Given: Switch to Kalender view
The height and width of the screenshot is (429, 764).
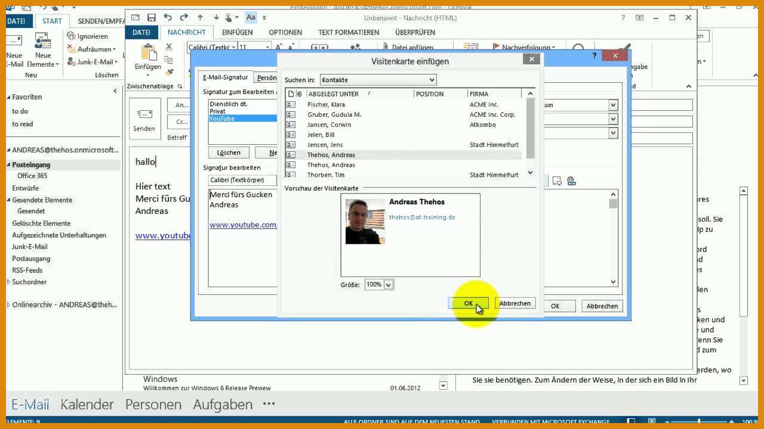Looking at the screenshot, I should (x=87, y=405).
